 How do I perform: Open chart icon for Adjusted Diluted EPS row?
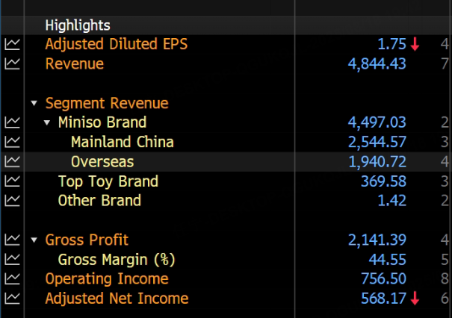[12, 44]
